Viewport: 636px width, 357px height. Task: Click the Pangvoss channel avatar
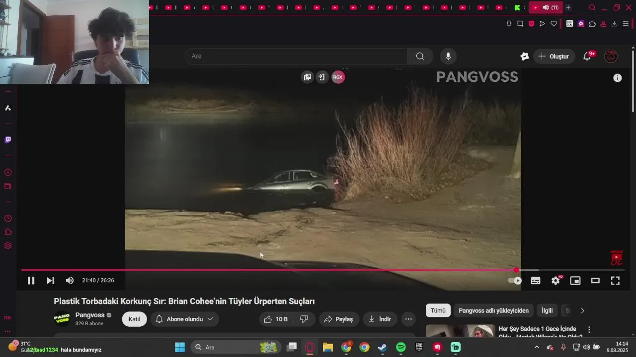pyautogui.click(x=62, y=319)
